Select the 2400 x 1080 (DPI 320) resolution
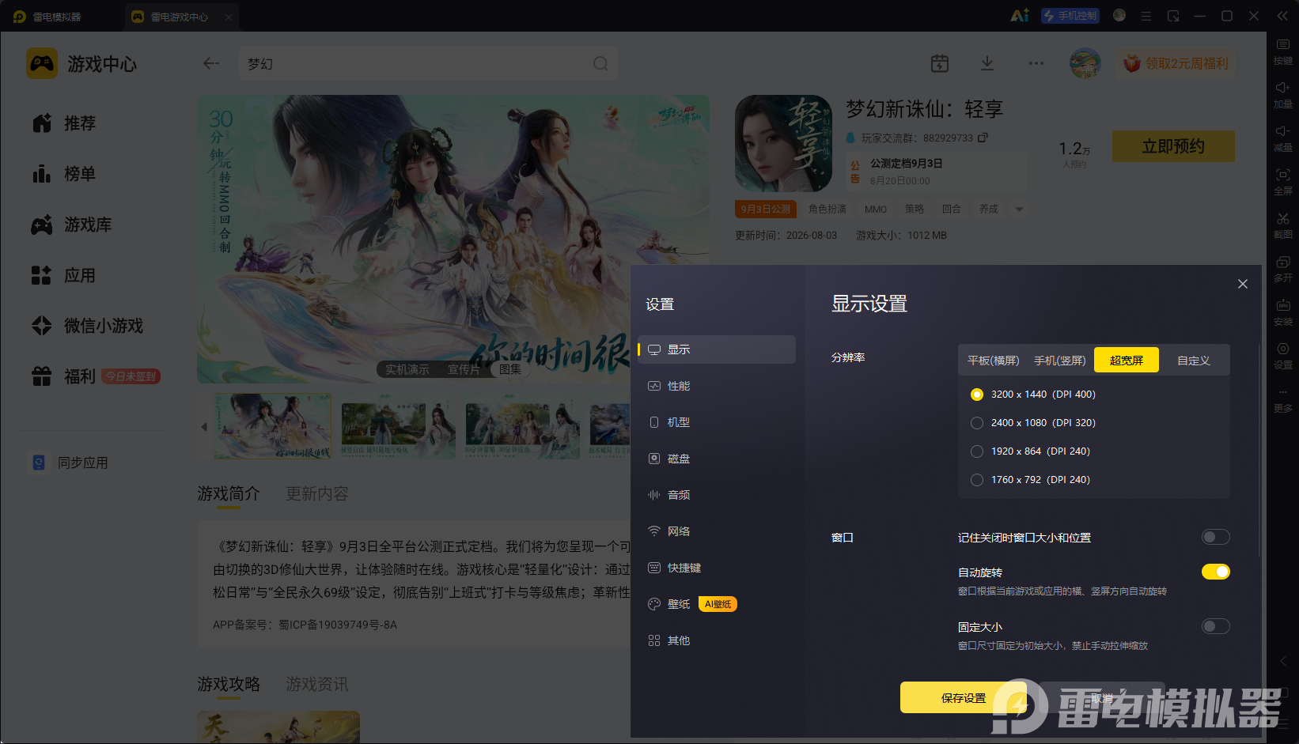The width and height of the screenshot is (1299, 744). 977,423
